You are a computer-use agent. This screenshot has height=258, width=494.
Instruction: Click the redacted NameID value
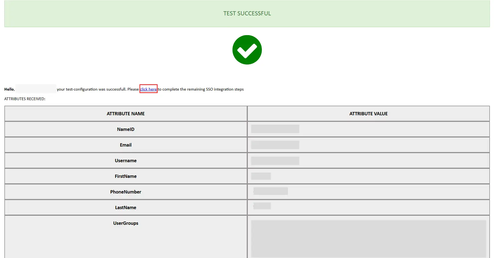point(275,129)
